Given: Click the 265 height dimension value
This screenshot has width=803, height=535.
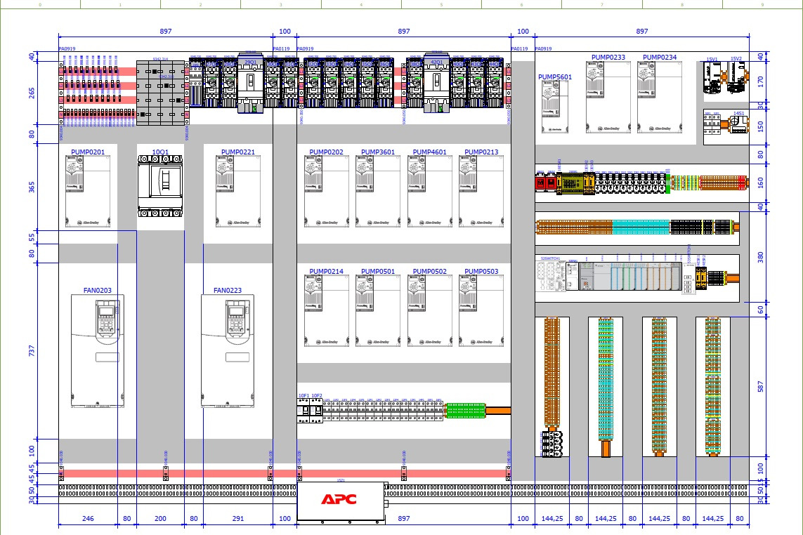Looking at the screenshot, I should click(x=32, y=93).
